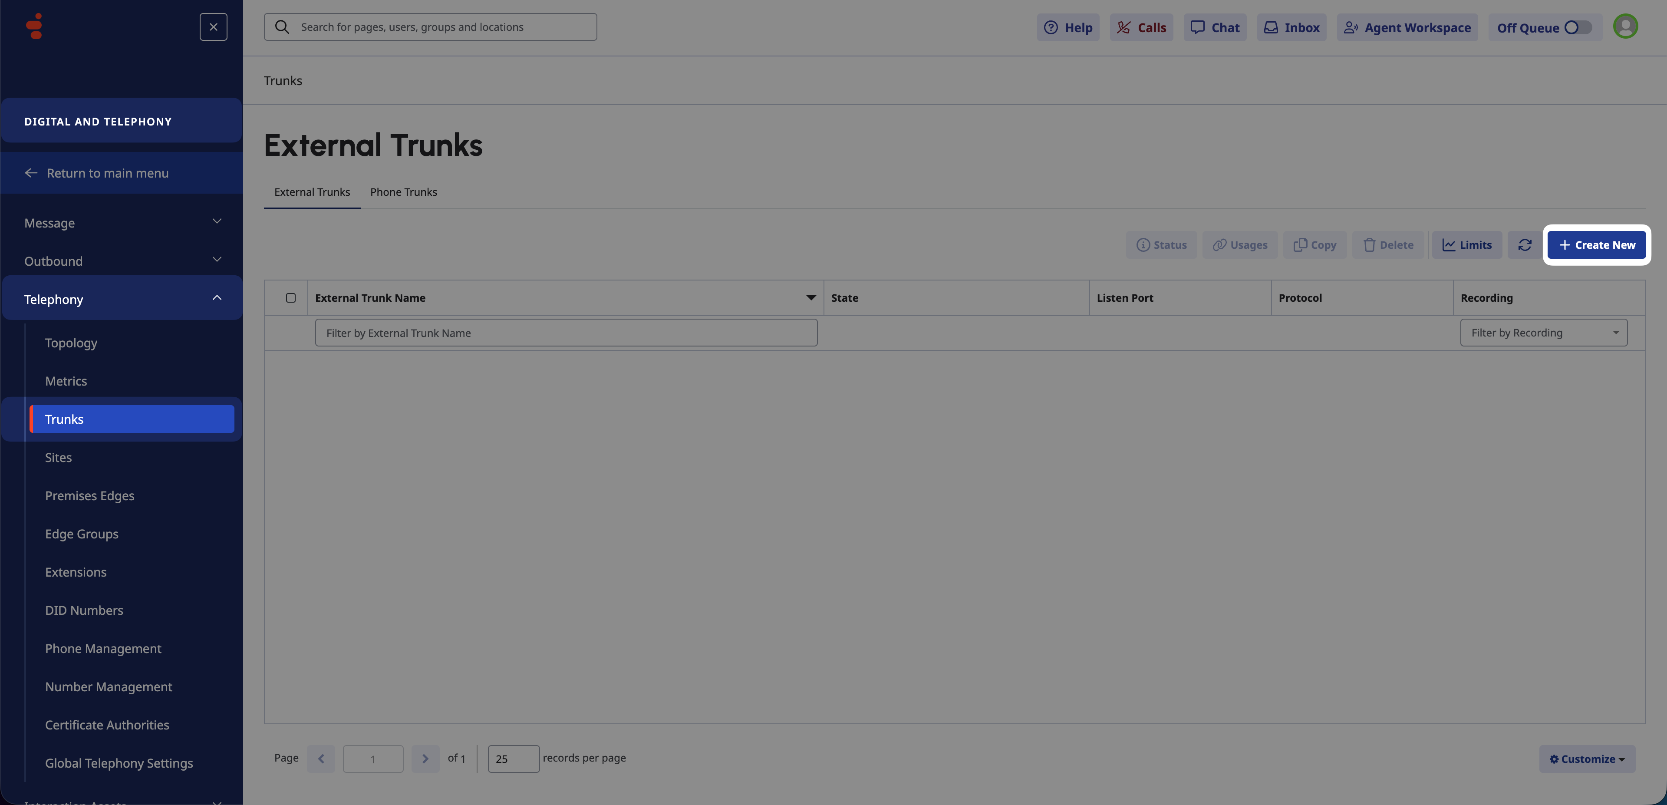Screen dimensions: 1667x805
Task: Click the search magnifier icon
Action: tap(282, 27)
